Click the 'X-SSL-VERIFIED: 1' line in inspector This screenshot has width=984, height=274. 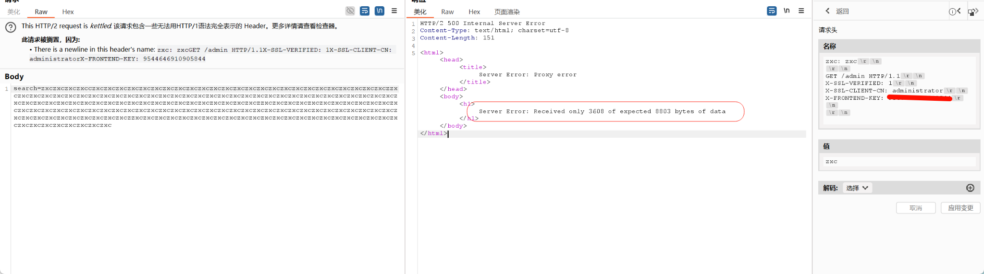pos(859,83)
